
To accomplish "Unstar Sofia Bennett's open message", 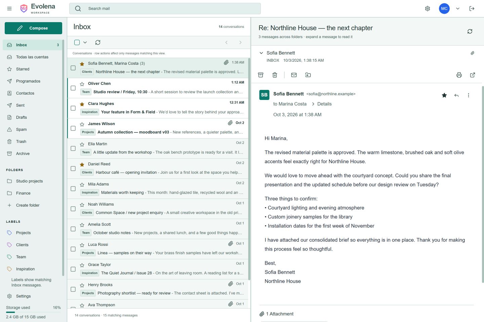I will coord(444,95).
